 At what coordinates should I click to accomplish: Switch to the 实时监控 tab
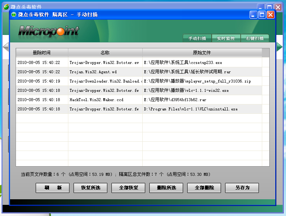coord(226,38)
